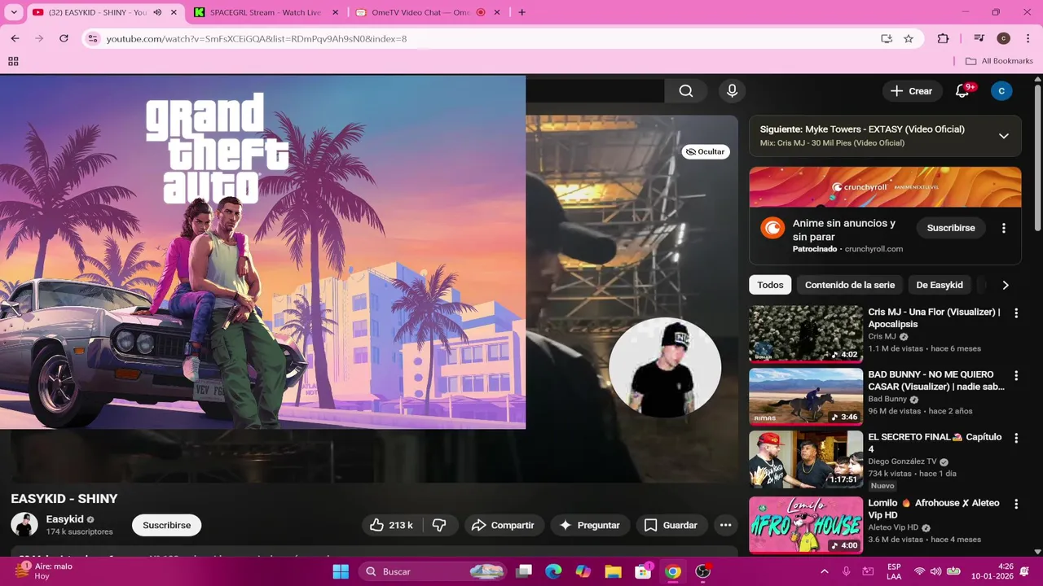
Task: Click the install app icon in address bar
Action: pos(887,38)
